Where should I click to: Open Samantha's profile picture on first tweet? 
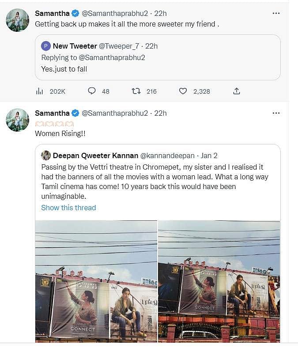[18, 20]
